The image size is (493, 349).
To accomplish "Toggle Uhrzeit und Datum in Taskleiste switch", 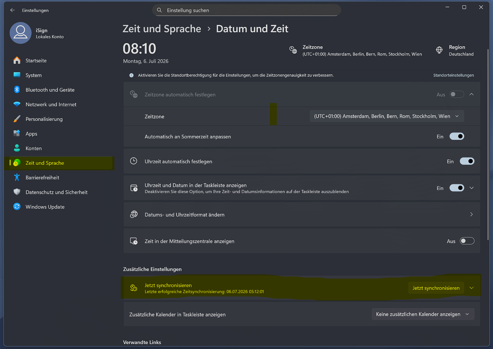I will (457, 188).
